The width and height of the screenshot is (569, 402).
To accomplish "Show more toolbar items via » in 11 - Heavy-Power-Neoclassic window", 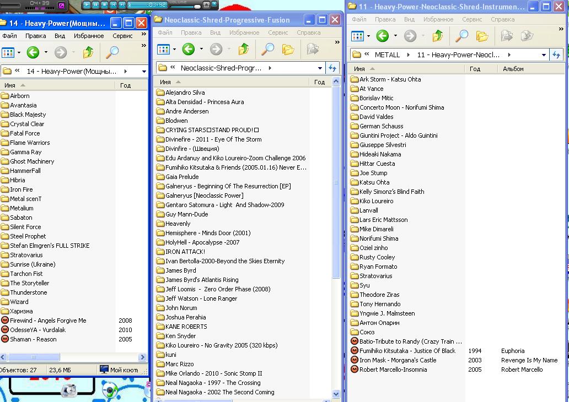I will [x=561, y=29].
